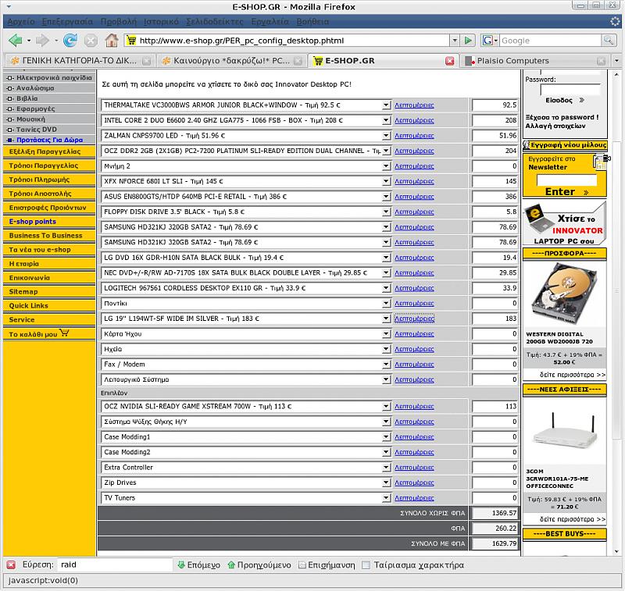
Task: Click the Εγγραφή νέου μέλους icon banner
Action: [x=565, y=145]
